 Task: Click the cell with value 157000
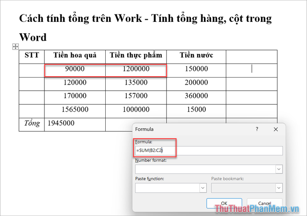point(136,97)
